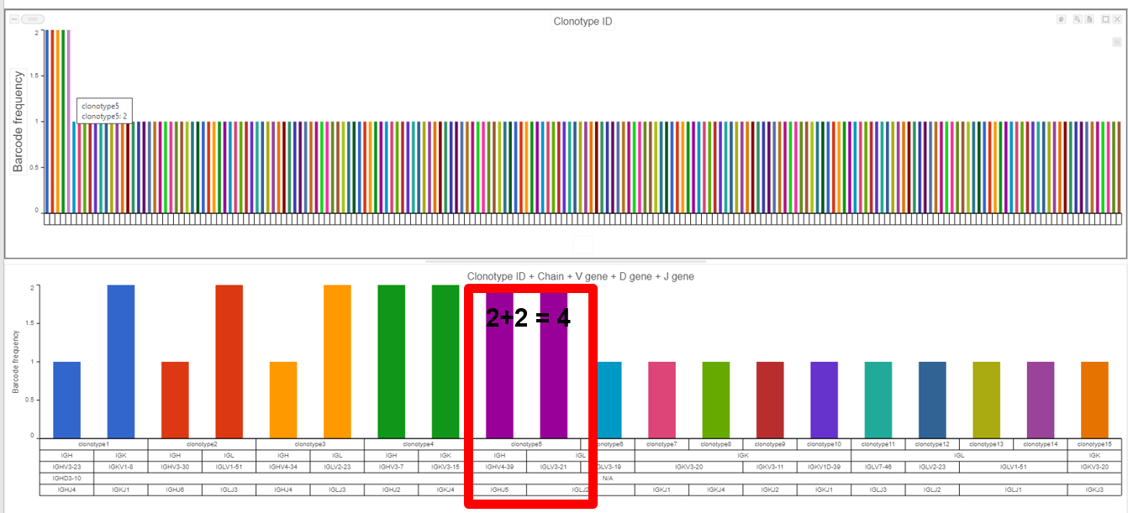Grab the panel drag handle pill
The height and width of the screenshot is (513, 1128).
(33, 19)
